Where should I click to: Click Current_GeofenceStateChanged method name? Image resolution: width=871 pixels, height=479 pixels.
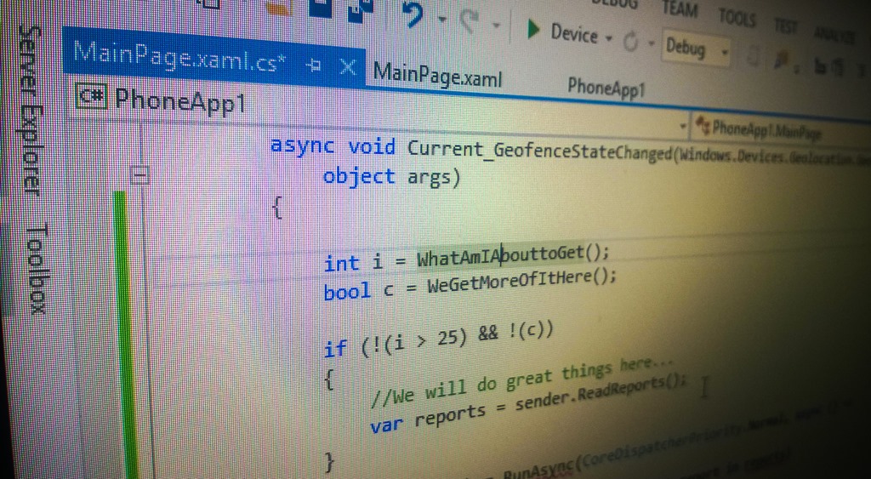tap(540, 152)
